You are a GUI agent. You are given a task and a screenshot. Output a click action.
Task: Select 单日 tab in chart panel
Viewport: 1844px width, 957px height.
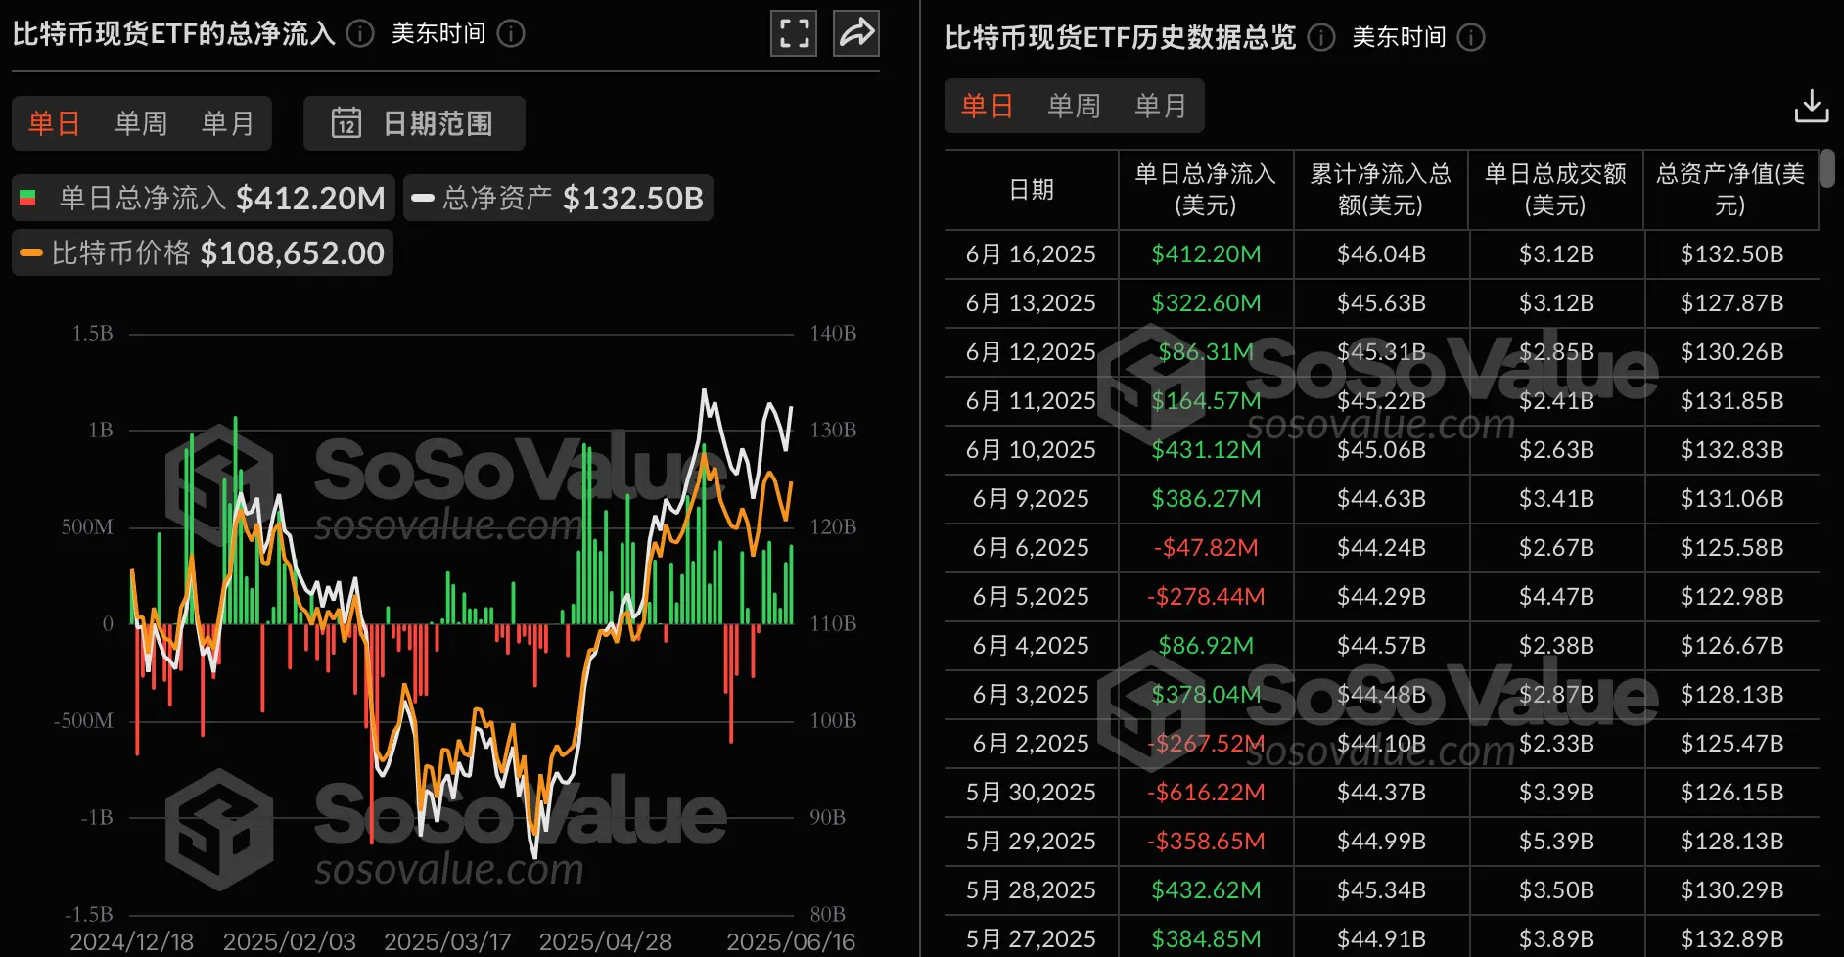pyautogui.click(x=54, y=123)
